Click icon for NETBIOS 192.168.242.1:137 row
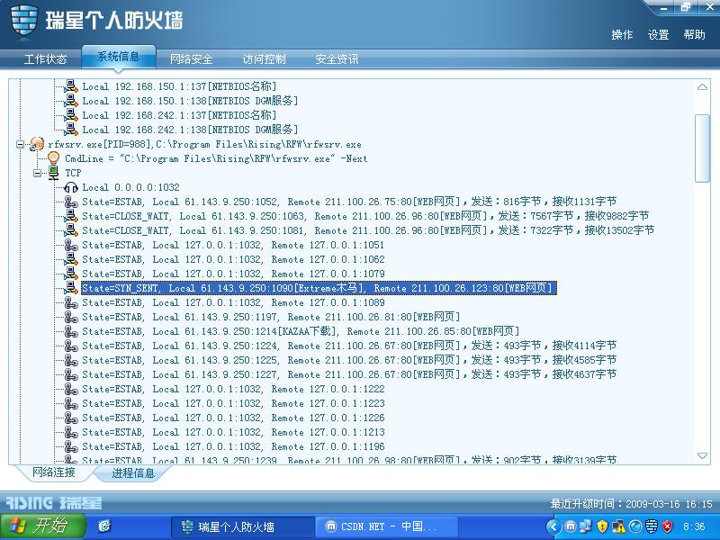This screenshot has height=540, width=720. click(x=71, y=115)
